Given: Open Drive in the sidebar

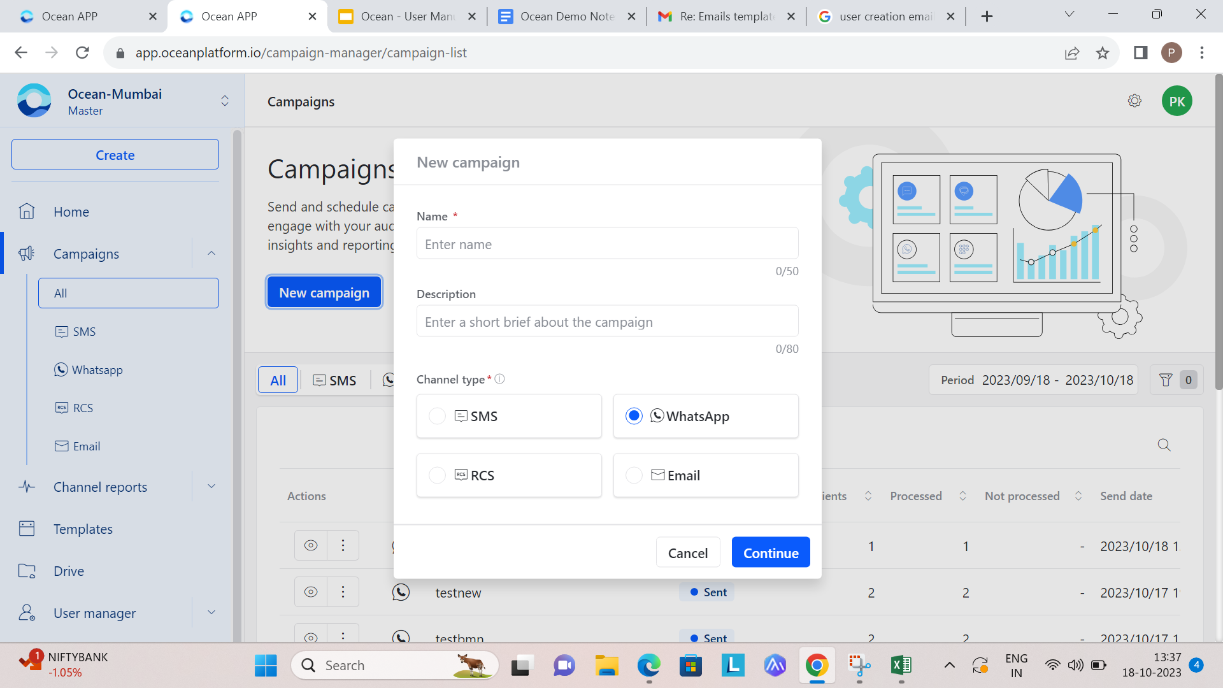Looking at the screenshot, I should tap(69, 571).
